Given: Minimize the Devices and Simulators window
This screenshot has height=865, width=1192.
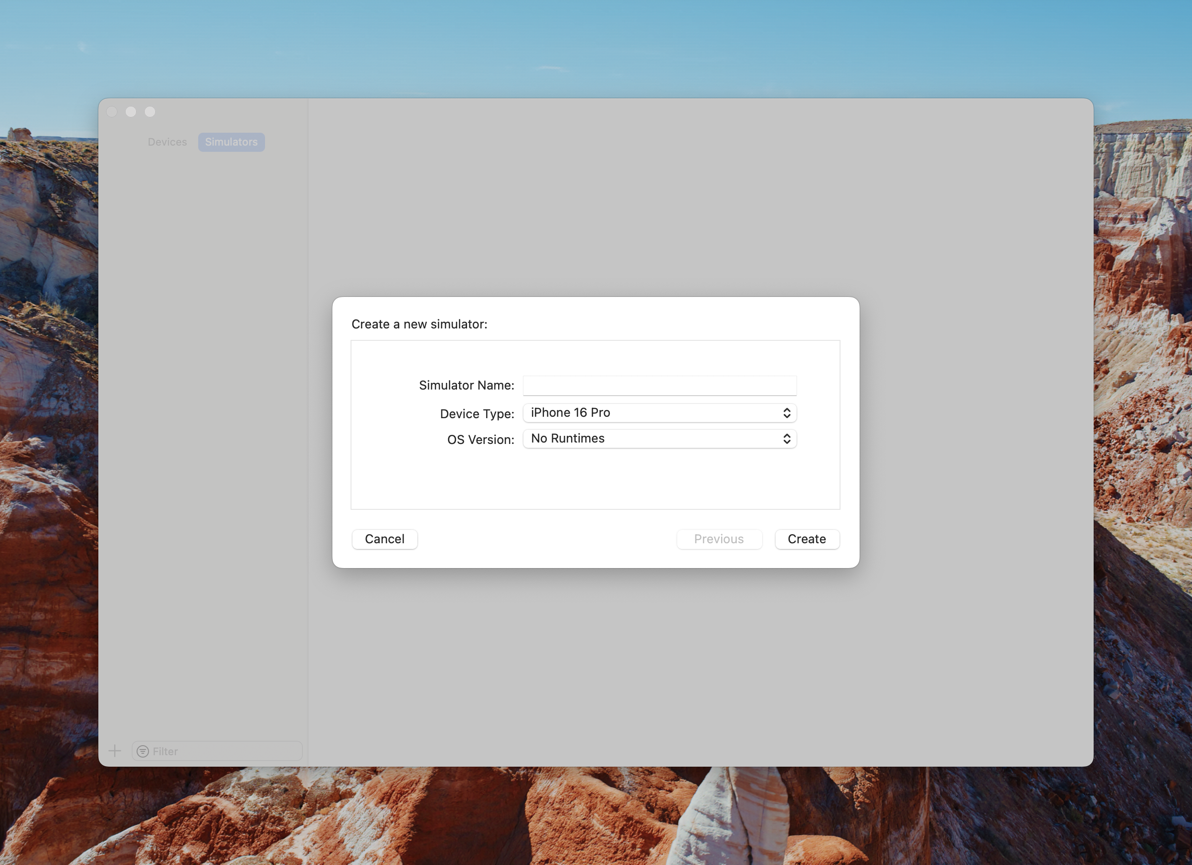Looking at the screenshot, I should (131, 111).
